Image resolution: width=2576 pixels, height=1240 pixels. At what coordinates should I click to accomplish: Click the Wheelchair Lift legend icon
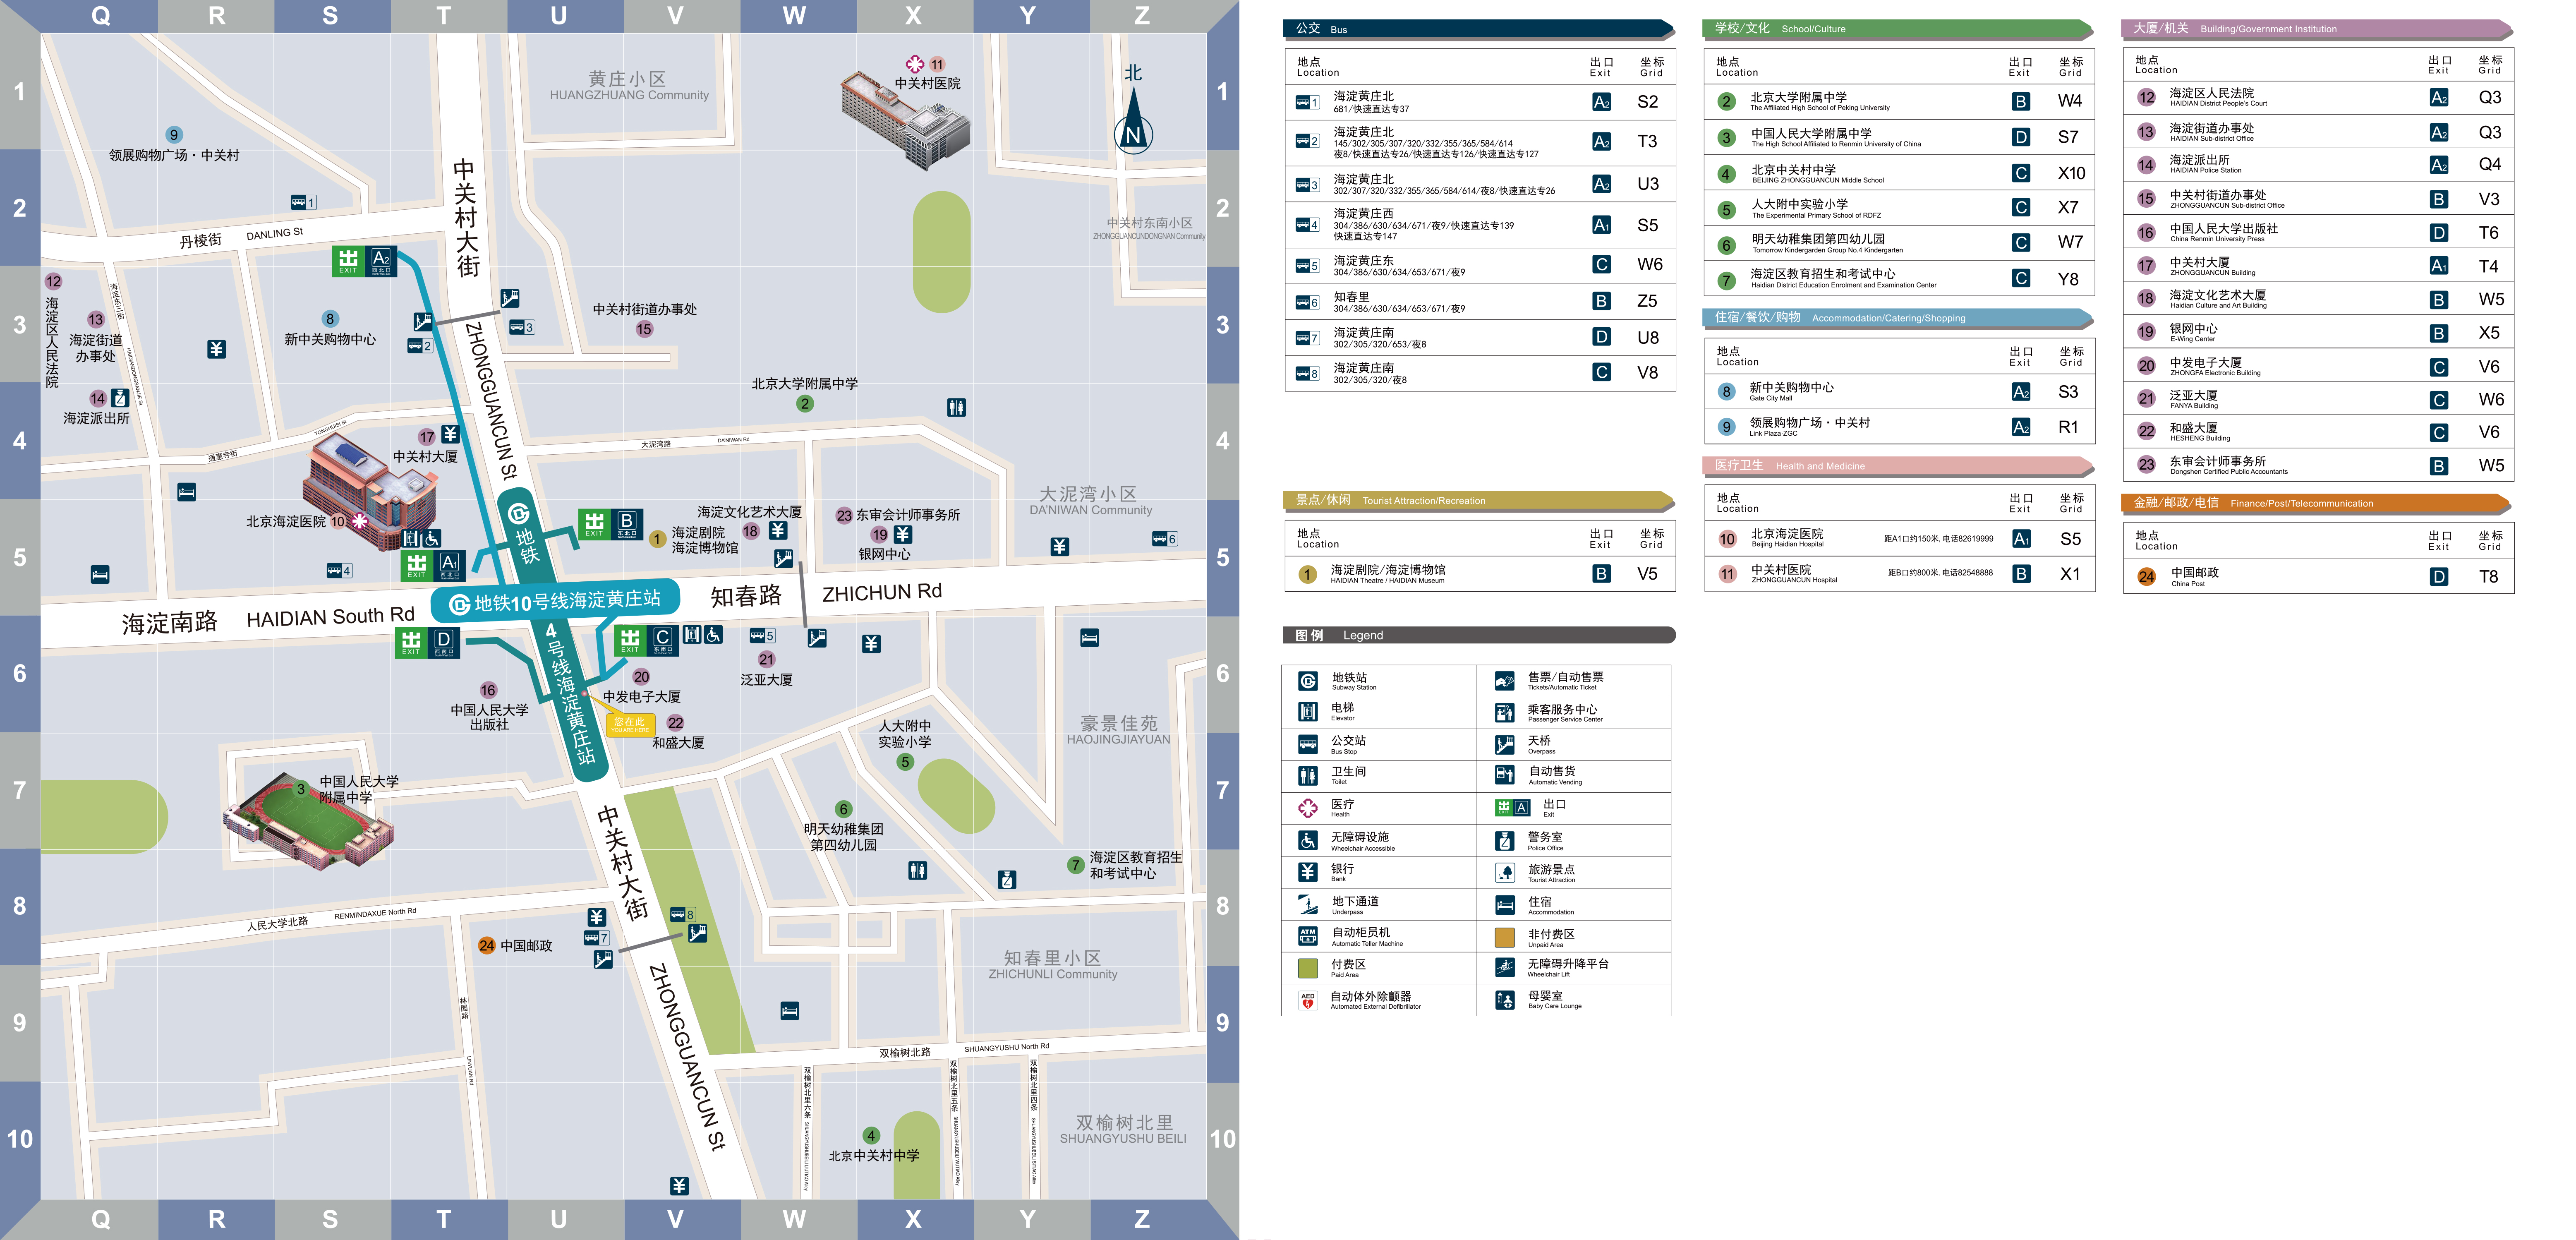pos(1505,967)
